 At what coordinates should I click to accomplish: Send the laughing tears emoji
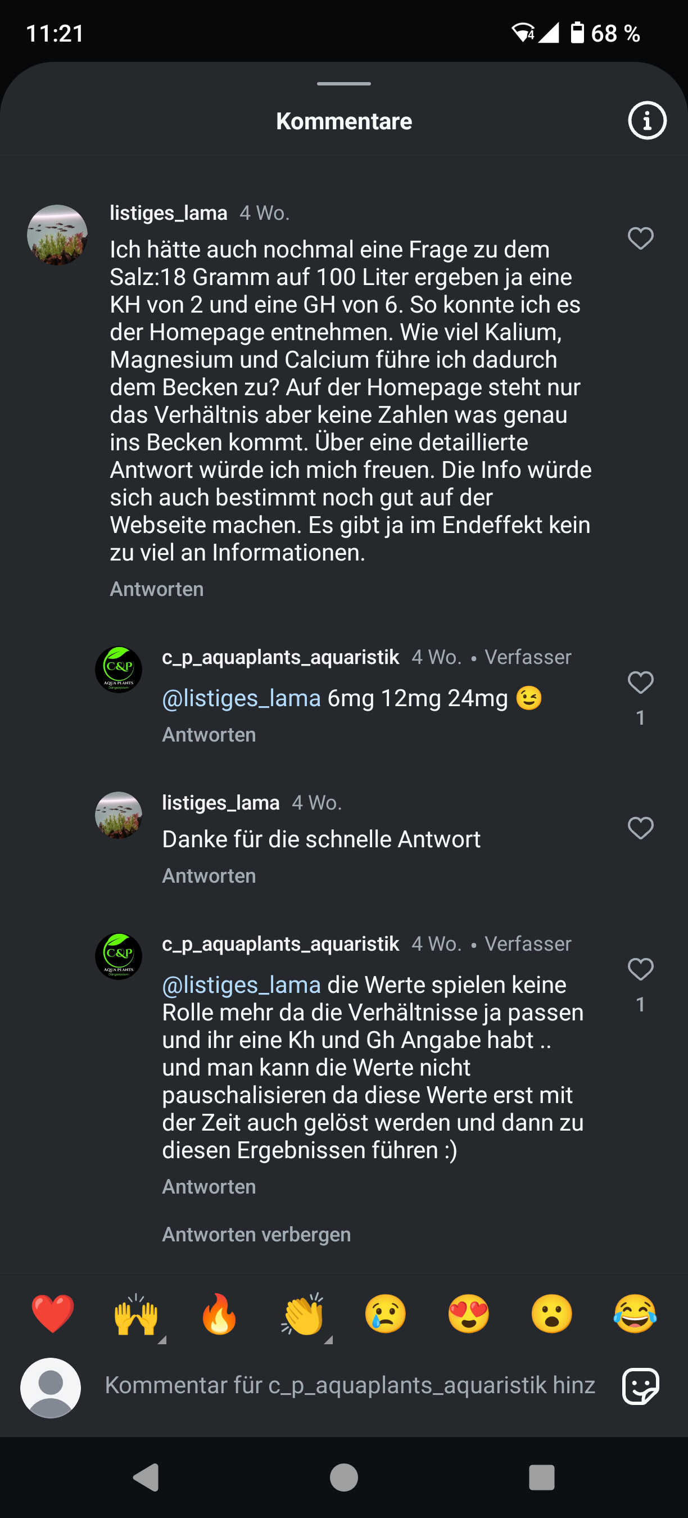635,1313
